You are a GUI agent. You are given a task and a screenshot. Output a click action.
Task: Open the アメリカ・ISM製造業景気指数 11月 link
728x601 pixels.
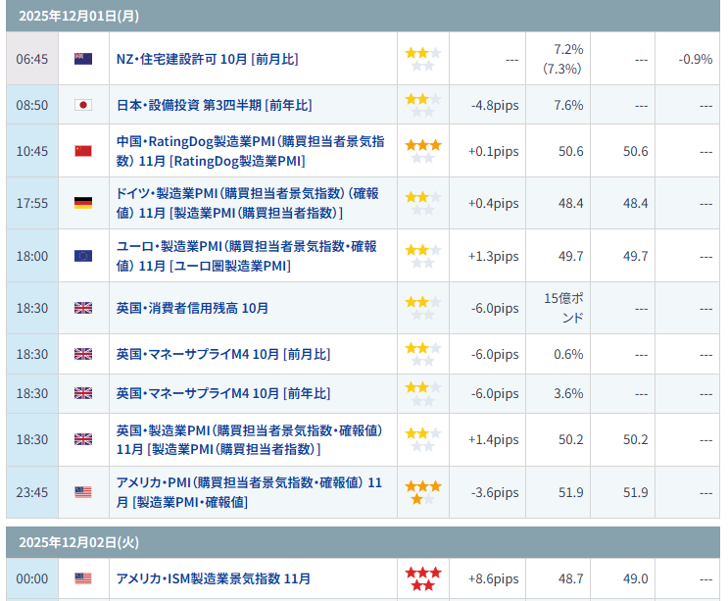coord(214,578)
